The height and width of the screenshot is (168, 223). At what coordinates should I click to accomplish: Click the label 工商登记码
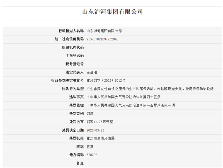click(x=74, y=56)
